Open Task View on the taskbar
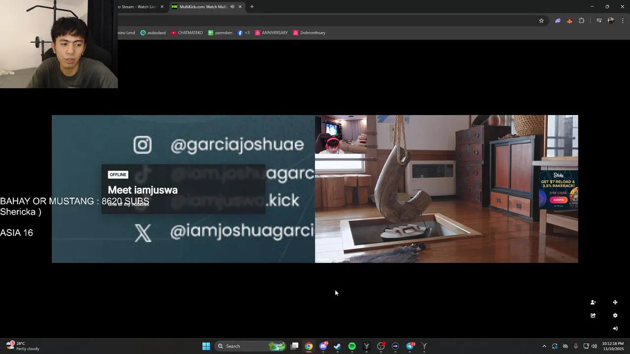This screenshot has width=630, height=354. tap(294, 346)
